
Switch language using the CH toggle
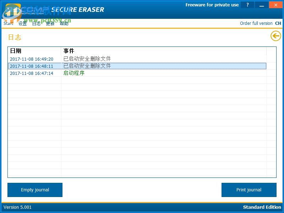278,23
